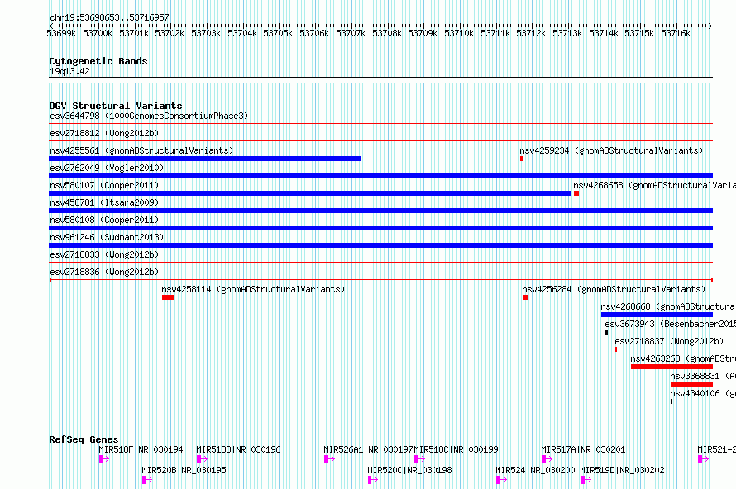The width and height of the screenshot is (736, 489).
Task: Select the blue esv2762049 variant bar
Action: point(380,176)
